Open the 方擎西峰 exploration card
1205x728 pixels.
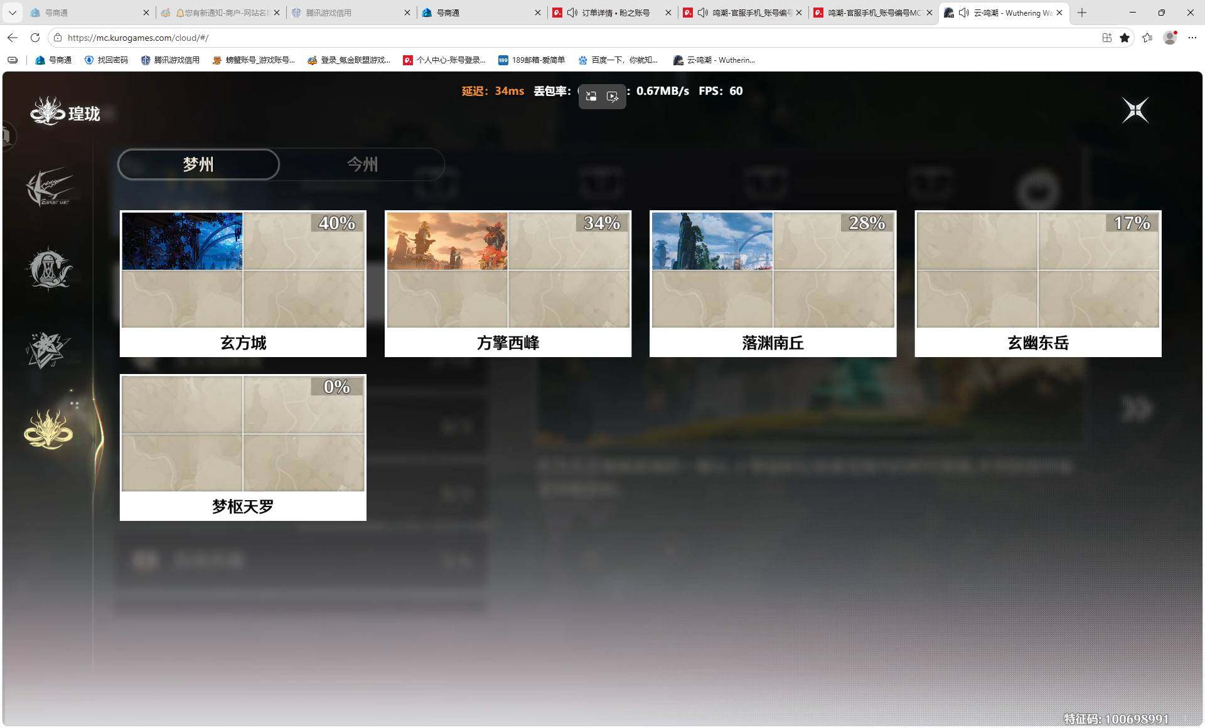[x=508, y=284]
